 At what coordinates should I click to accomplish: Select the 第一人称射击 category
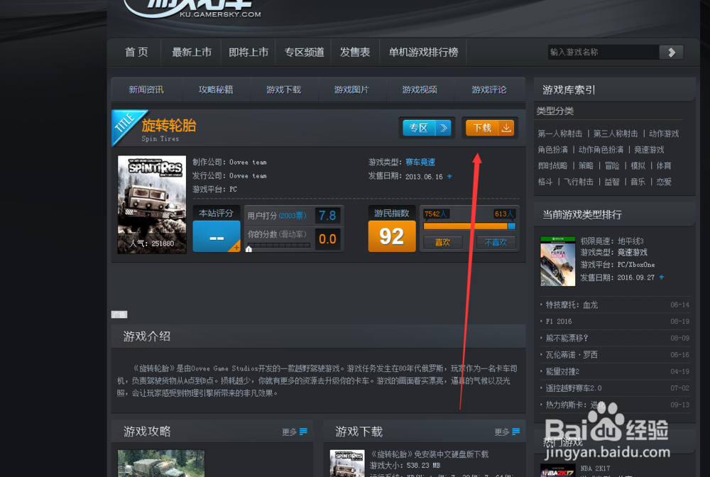[x=560, y=133]
